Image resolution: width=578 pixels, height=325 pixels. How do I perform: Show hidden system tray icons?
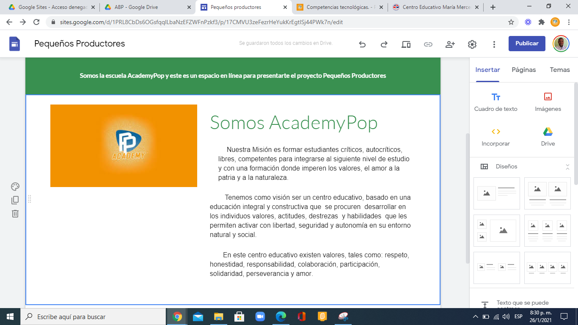(476, 317)
